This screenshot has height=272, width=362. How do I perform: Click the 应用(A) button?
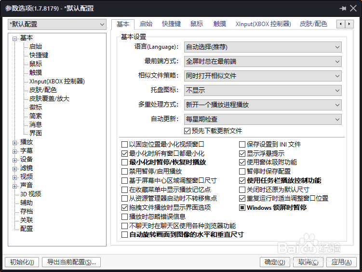pos(341,262)
